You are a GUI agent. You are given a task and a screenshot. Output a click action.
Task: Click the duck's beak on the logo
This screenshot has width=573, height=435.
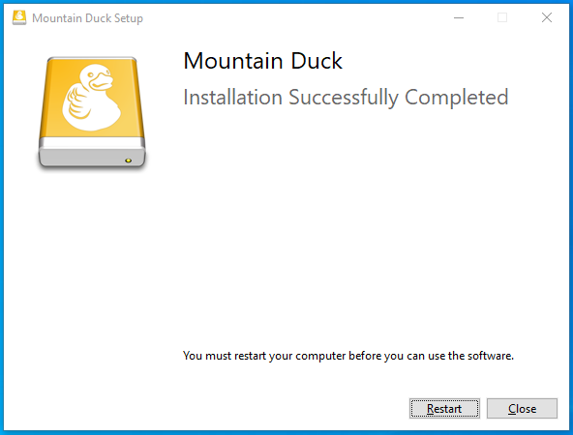pos(102,81)
